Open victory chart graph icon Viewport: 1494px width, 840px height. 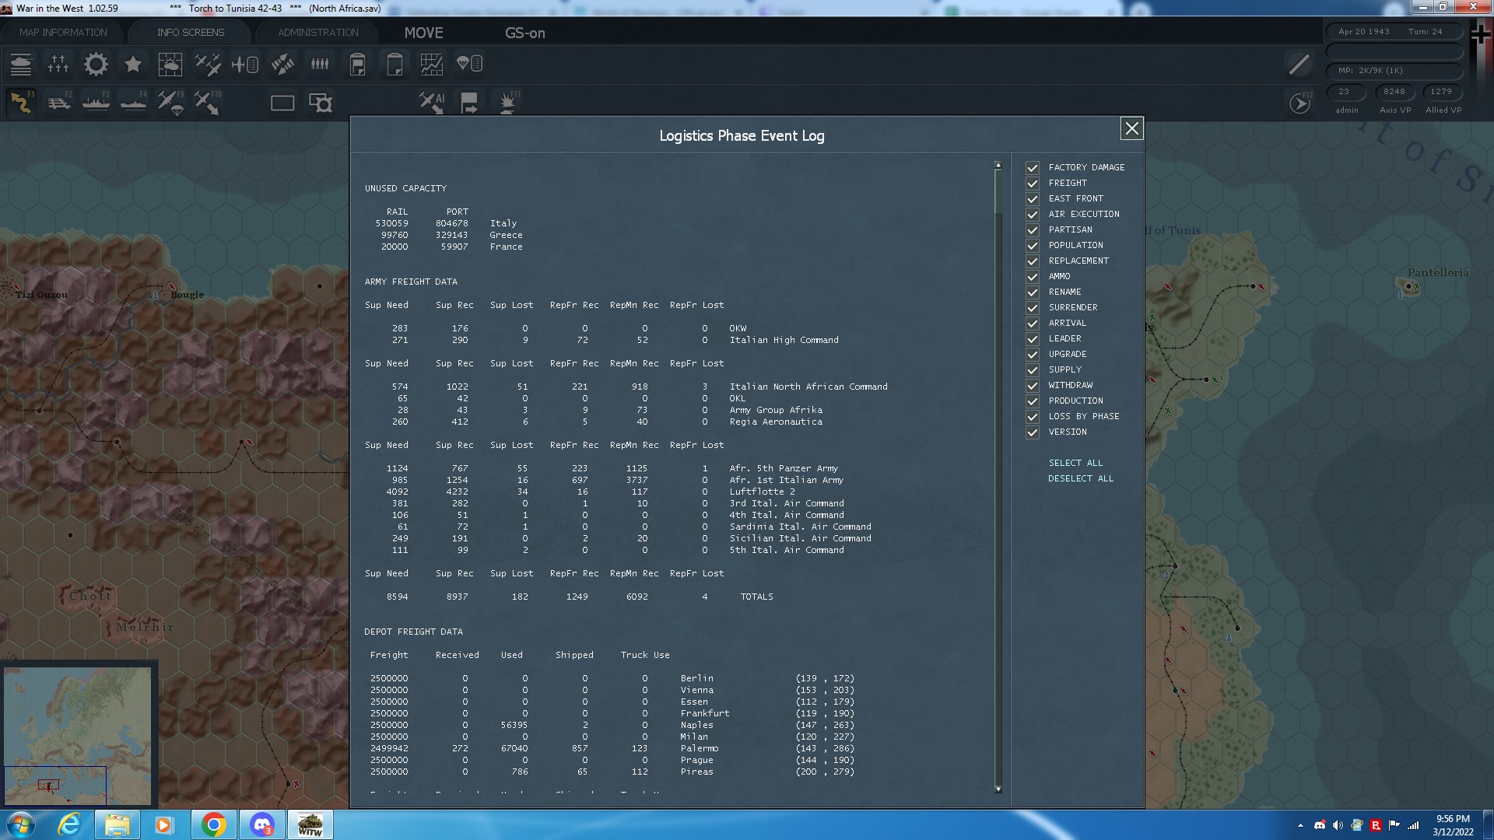(x=431, y=65)
